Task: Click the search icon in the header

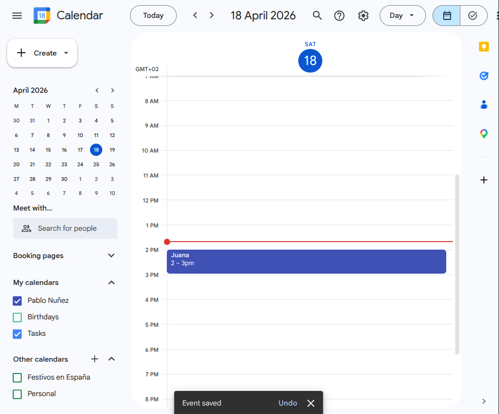Action: tap(317, 15)
